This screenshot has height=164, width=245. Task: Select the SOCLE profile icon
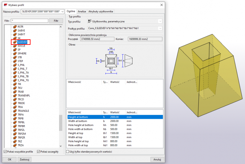pos(14,46)
